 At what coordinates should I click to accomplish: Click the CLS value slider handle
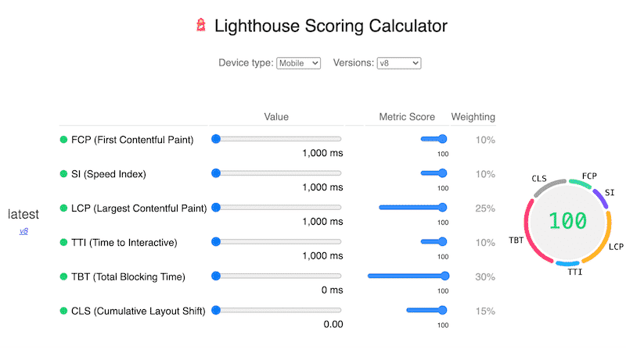(x=216, y=310)
